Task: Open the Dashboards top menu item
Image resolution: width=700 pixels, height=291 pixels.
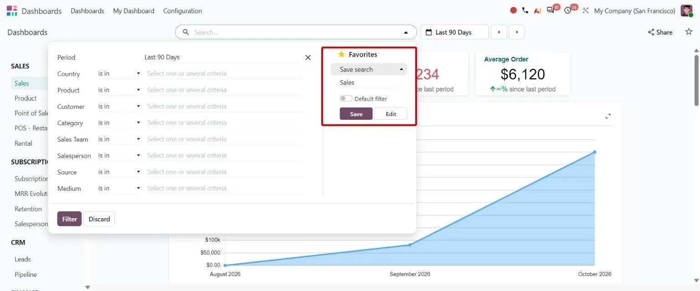Action: [x=87, y=10]
